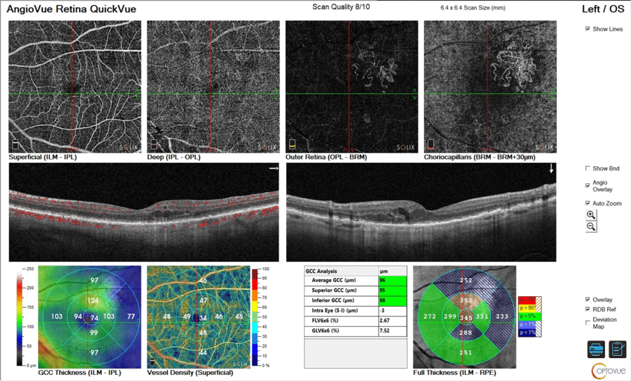
Task: Enable the Deviation Map checkbox
Action: pyautogui.click(x=587, y=321)
